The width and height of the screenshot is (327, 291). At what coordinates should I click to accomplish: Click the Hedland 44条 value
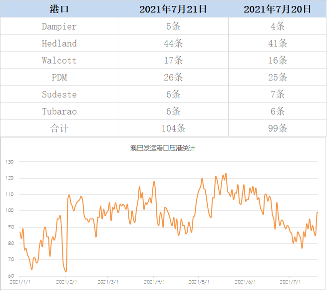click(x=173, y=43)
